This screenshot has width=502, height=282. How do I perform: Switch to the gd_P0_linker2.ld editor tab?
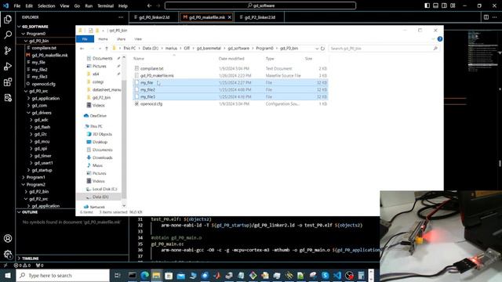154,17
